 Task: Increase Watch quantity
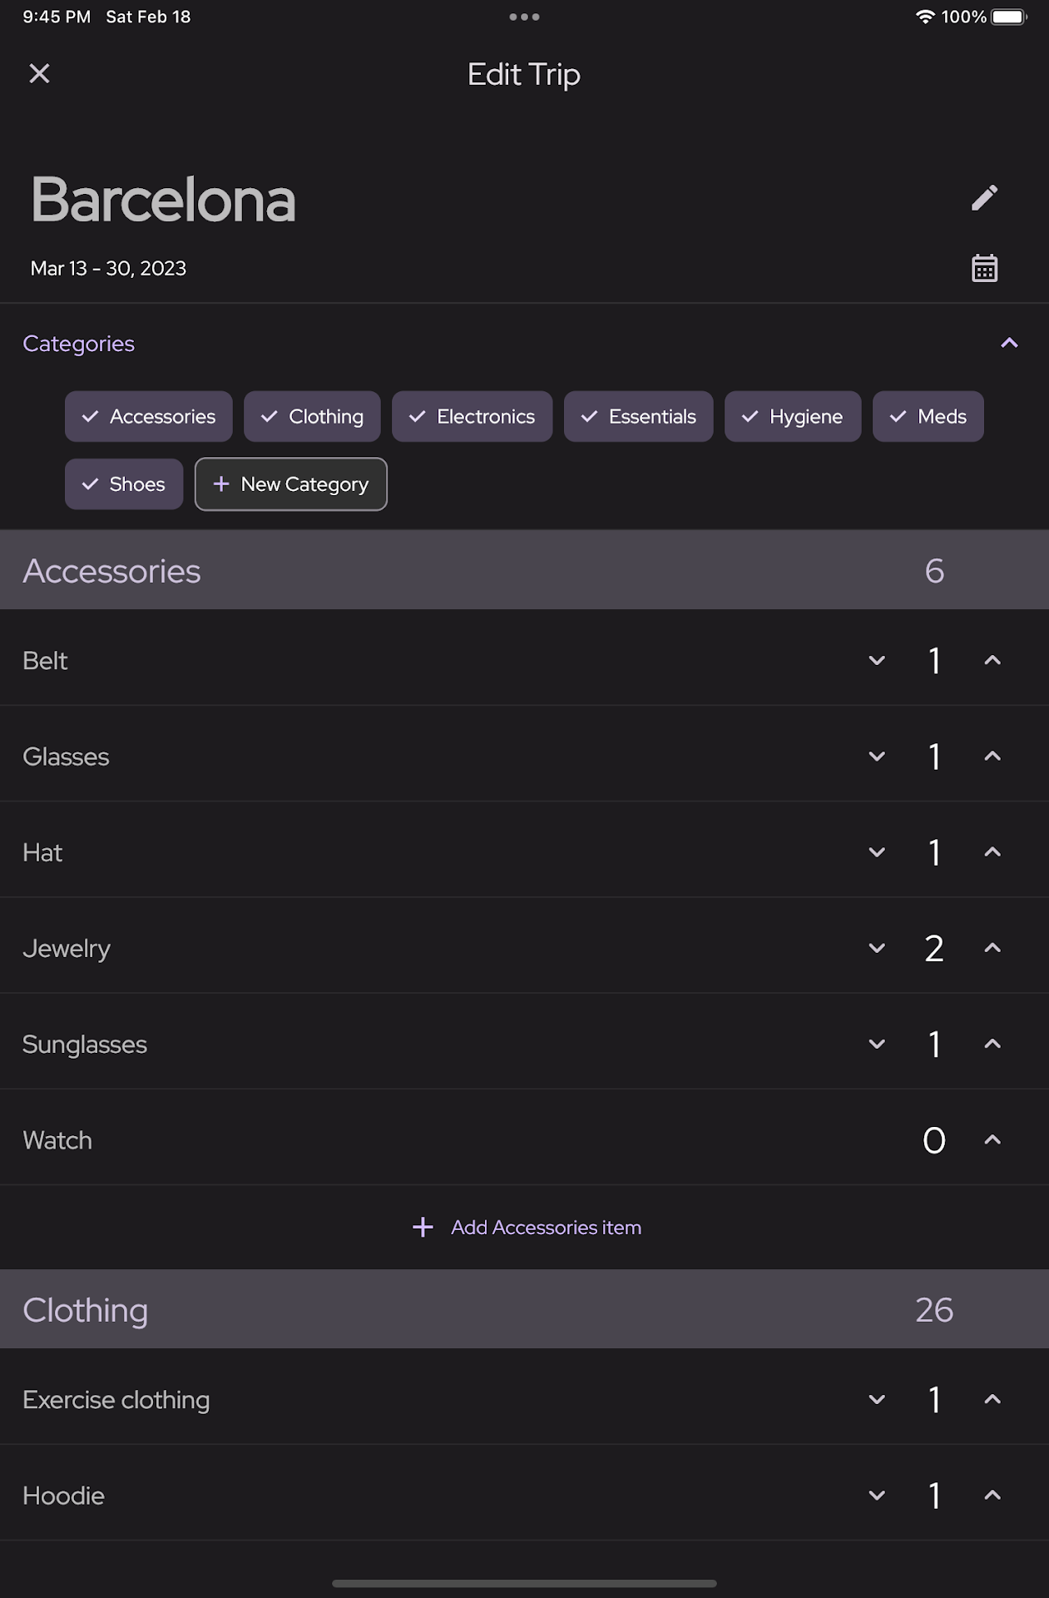pyautogui.click(x=992, y=1140)
